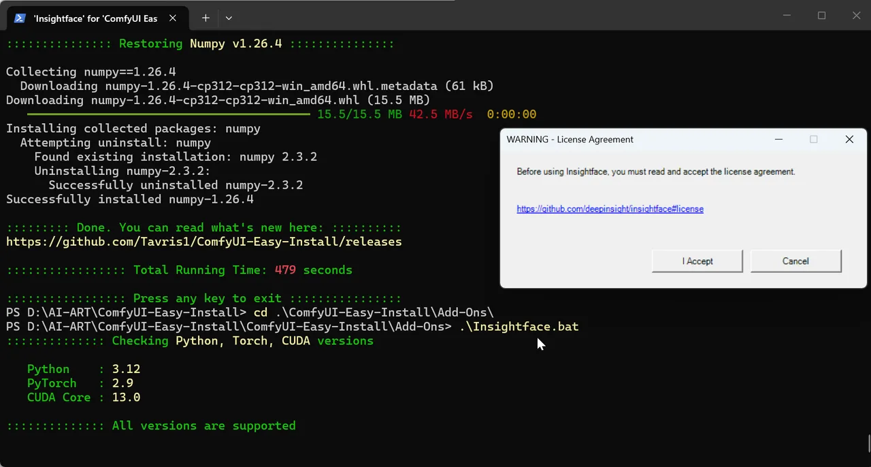Image resolution: width=871 pixels, height=467 pixels.
Task: Open a new terminal tab
Action: click(206, 18)
